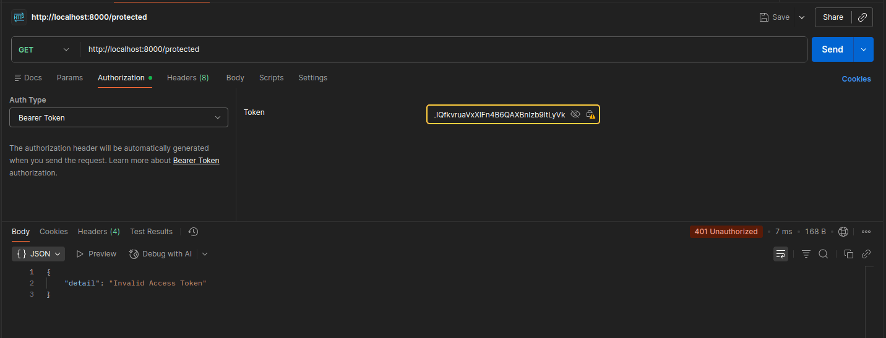Show the Test Results tab

coord(151,232)
